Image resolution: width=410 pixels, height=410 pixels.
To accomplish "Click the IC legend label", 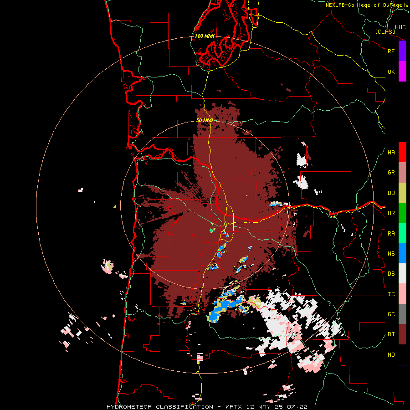I will (x=391, y=294).
